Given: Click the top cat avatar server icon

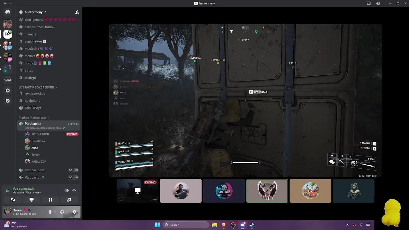Looking at the screenshot, I should click(8, 24).
